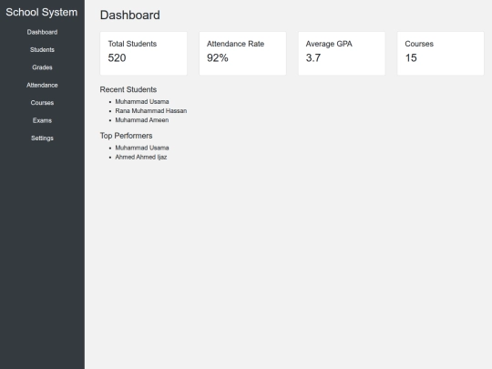Open Settings from the sidebar
492x369 pixels.
point(42,138)
